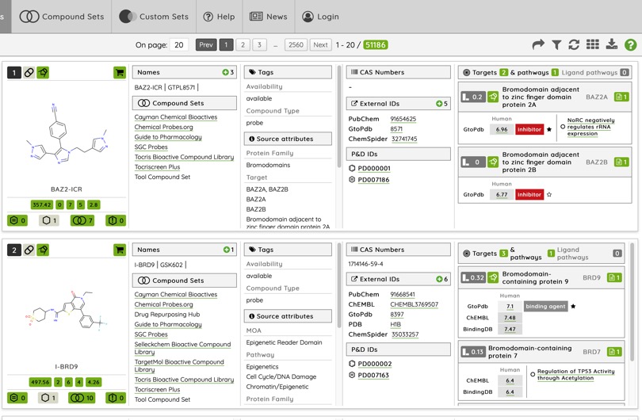Toggle the star beside BRD9 binding agent

click(573, 306)
